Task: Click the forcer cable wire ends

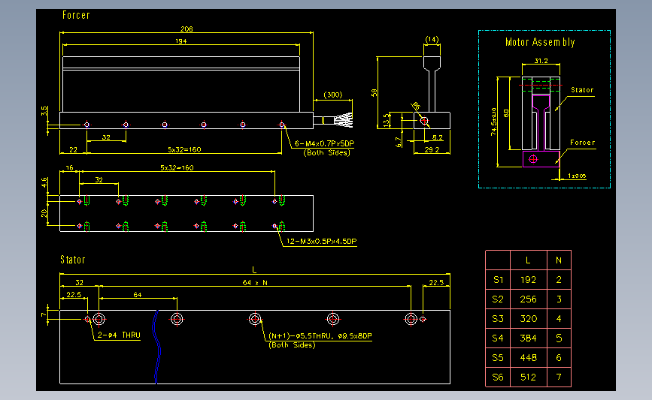Action: 344,120
